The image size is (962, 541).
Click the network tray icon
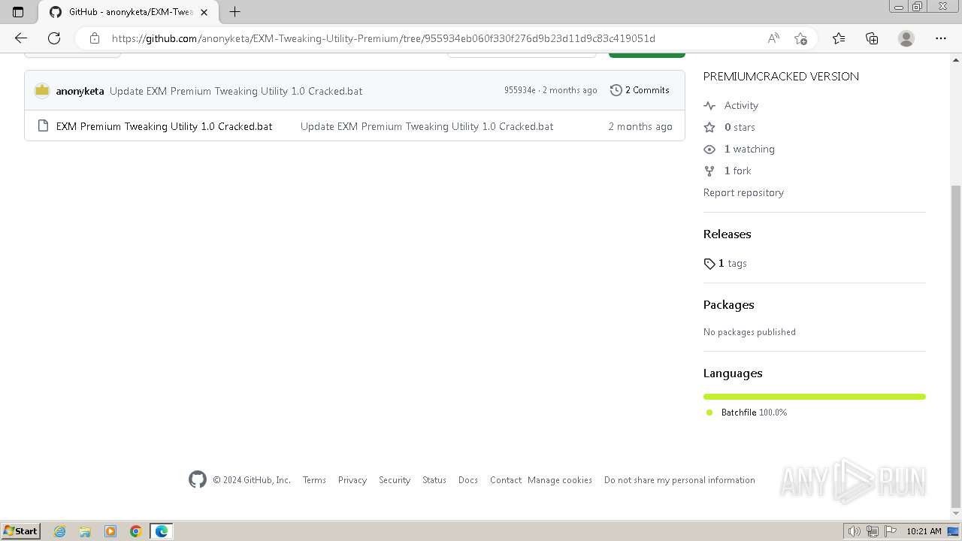coord(872,531)
